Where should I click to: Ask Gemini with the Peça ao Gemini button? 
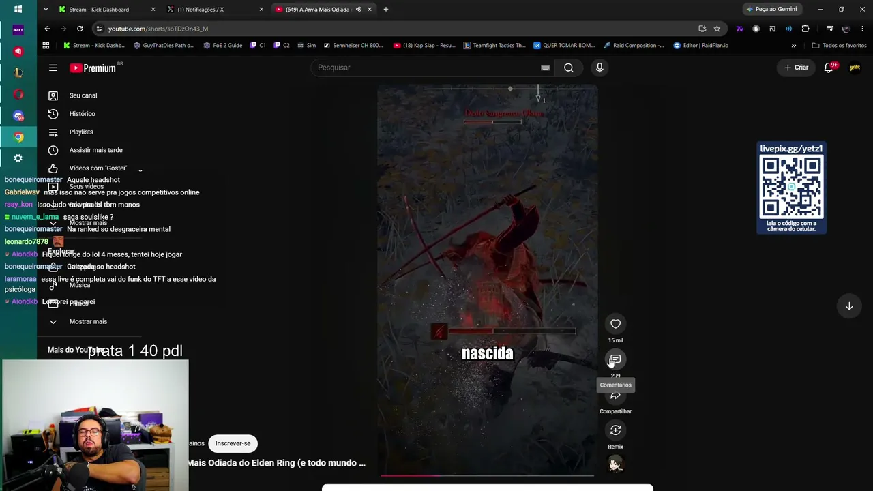[x=772, y=10]
